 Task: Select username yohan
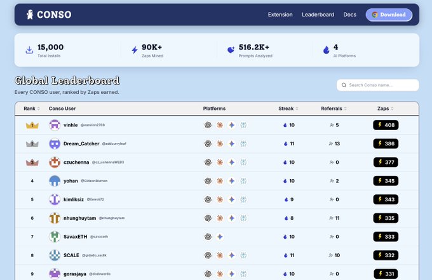(71, 181)
